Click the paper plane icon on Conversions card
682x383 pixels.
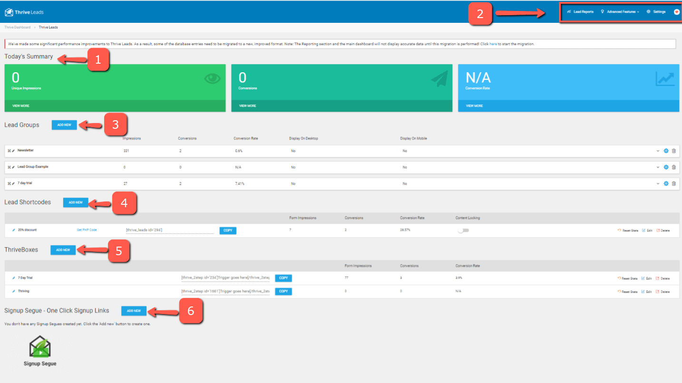tap(438, 78)
